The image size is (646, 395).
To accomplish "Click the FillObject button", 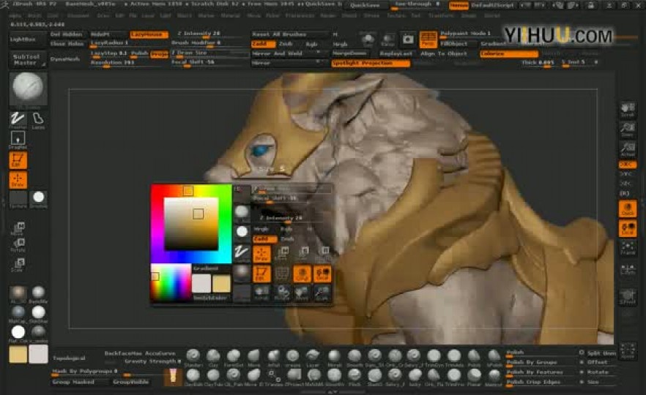I will tap(458, 44).
